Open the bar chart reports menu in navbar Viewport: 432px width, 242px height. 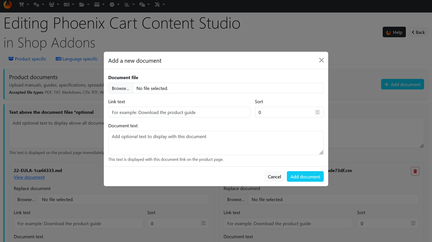(130, 4)
